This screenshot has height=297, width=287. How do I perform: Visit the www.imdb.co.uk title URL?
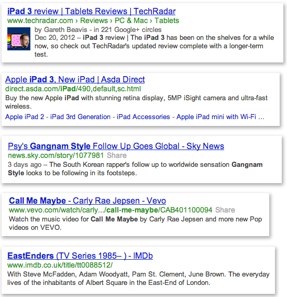coord(60,265)
